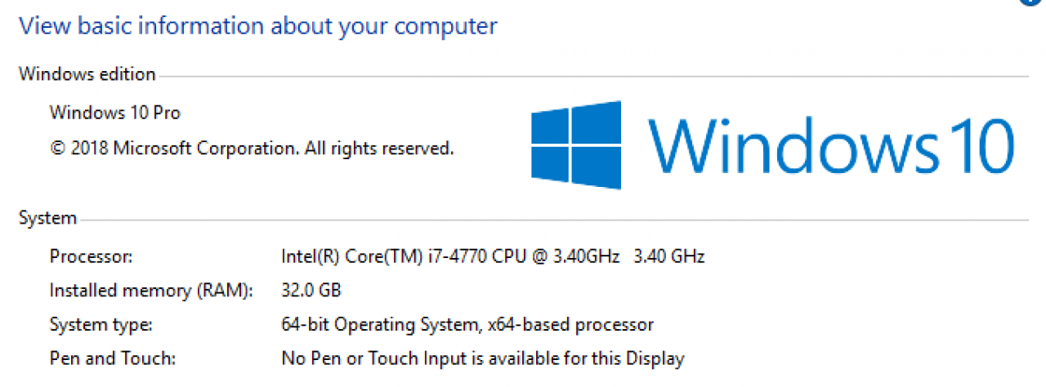Screen dimensions: 1046x387
Task: Click the trailing "3.40 GHz" speed value
Action: [x=669, y=256]
